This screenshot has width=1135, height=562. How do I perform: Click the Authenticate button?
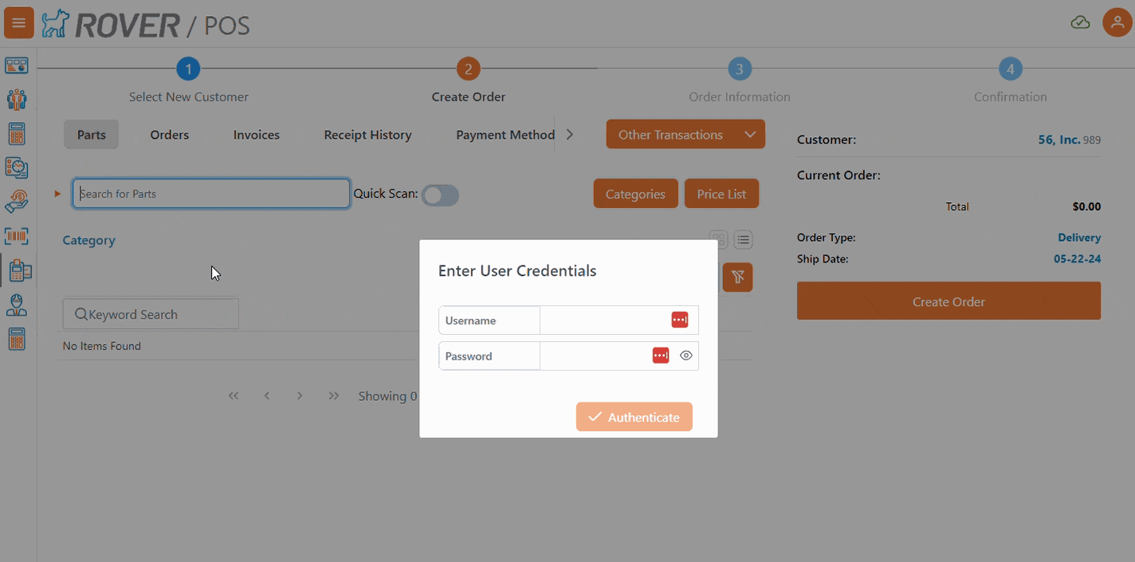click(x=634, y=416)
